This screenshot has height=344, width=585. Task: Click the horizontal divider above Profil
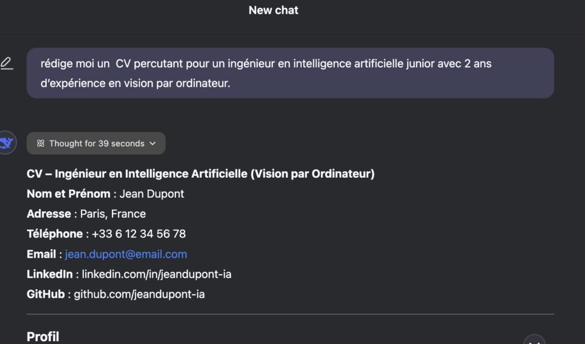click(290, 314)
